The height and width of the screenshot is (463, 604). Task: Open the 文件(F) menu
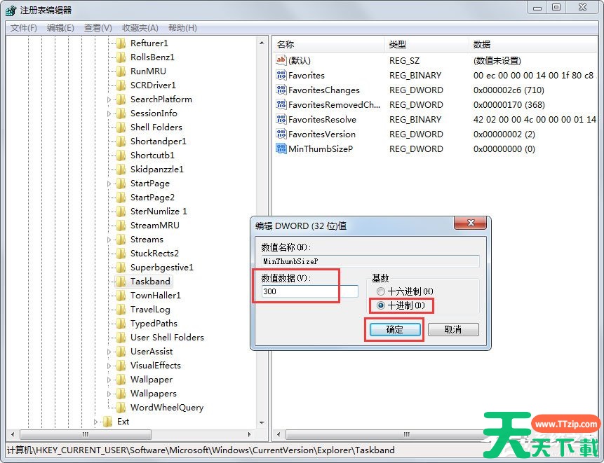click(x=23, y=28)
